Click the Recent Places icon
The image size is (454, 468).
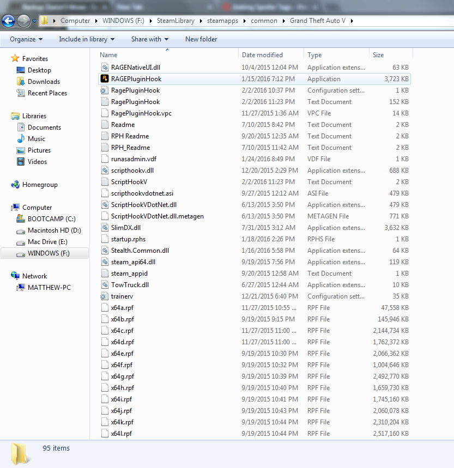pos(21,93)
